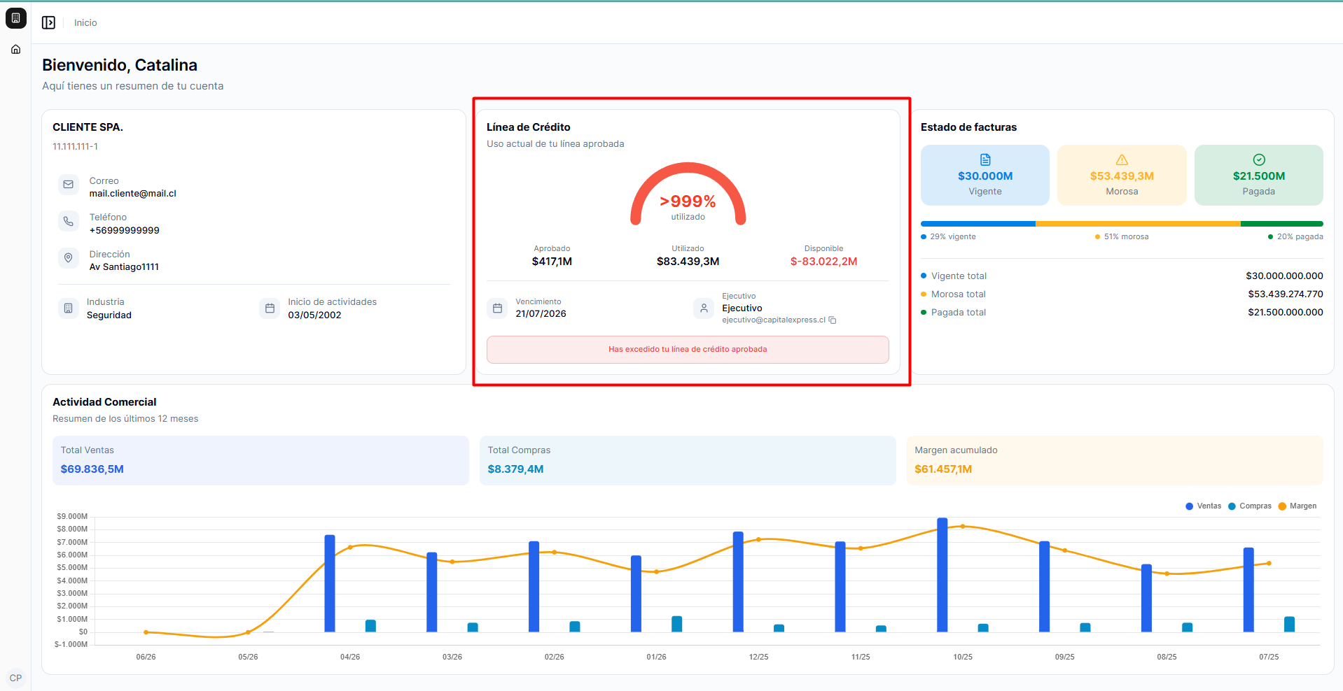This screenshot has width=1343, height=691.
Task: Select the Morosa $53.439,3M card
Action: pos(1122,175)
